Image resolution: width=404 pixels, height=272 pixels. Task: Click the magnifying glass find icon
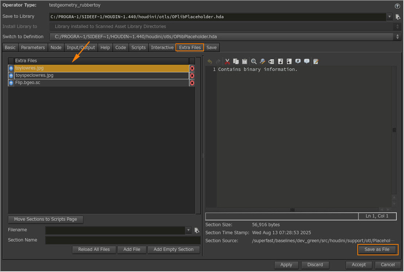pos(254,61)
